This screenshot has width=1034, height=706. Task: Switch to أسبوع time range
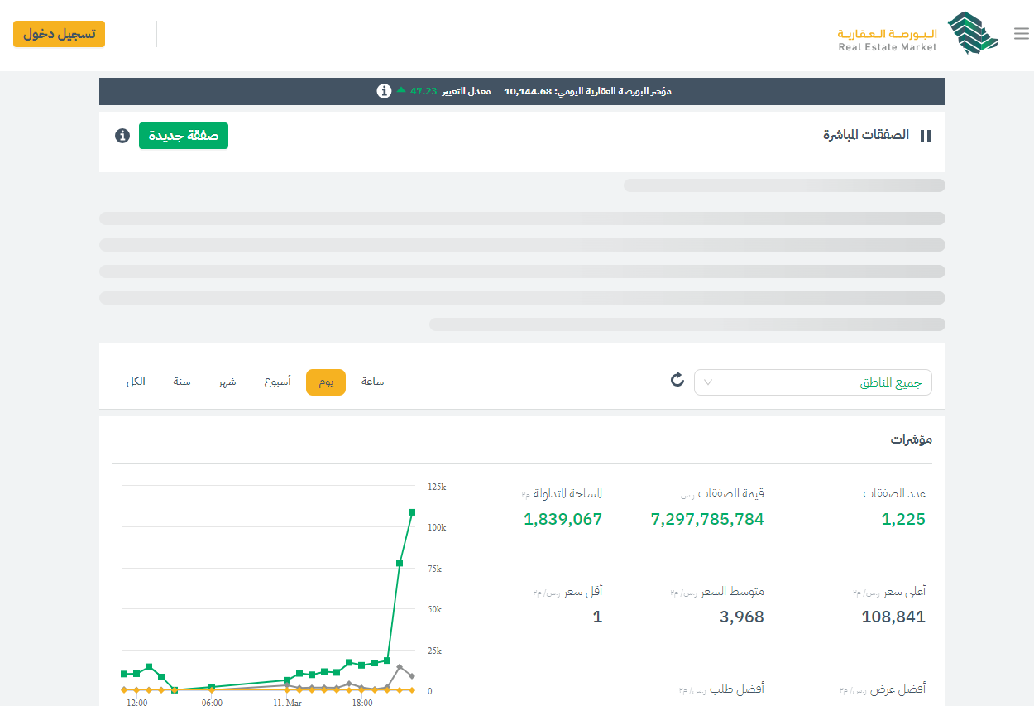click(x=277, y=382)
